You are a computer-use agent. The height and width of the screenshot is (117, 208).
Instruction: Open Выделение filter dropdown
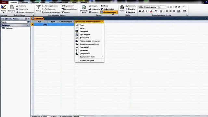[x=68, y=6]
